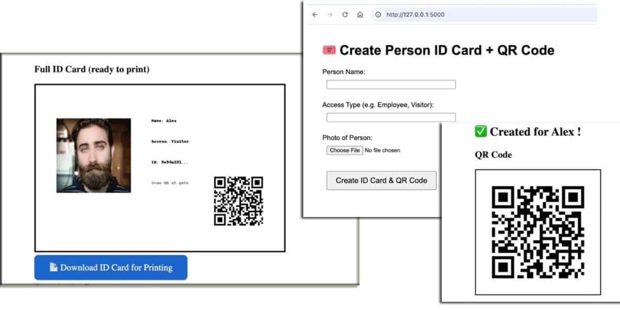Focus the address bar showing 127.0.0.1:5000
Image resolution: width=620 pixels, height=310 pixels.
click(465, 14)
